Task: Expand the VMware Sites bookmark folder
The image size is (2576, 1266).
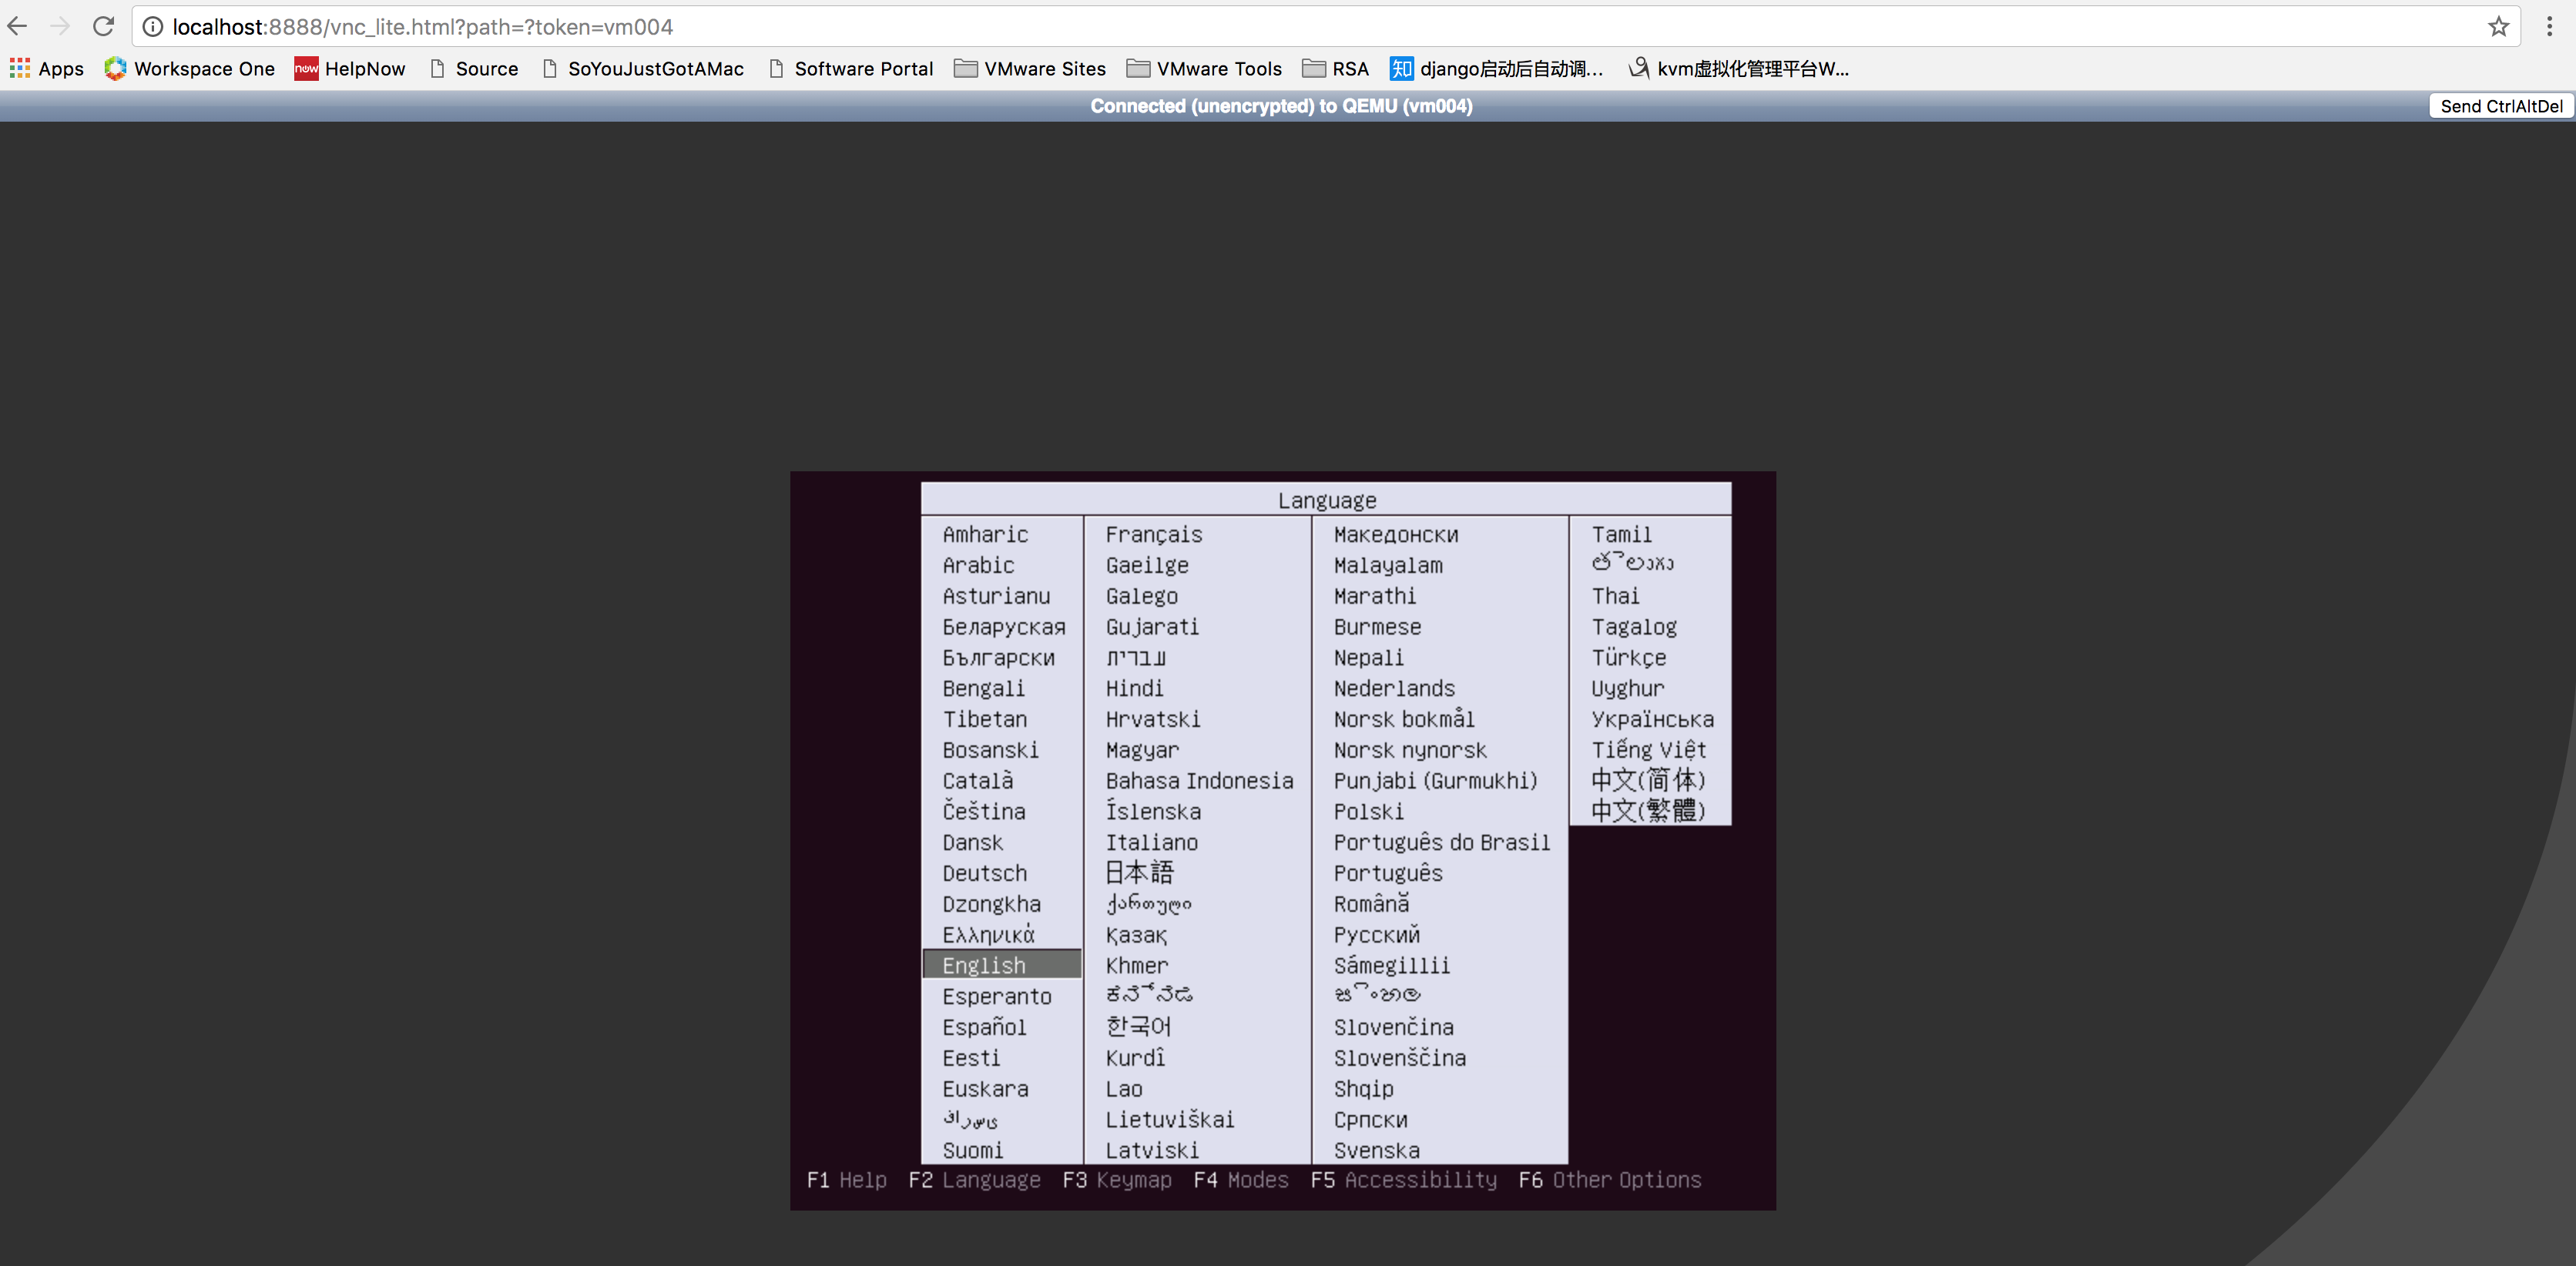Action: [x=1030, y=69]
